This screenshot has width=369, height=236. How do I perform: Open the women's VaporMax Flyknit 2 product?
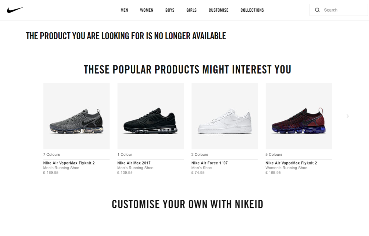(x=290, y=163)
